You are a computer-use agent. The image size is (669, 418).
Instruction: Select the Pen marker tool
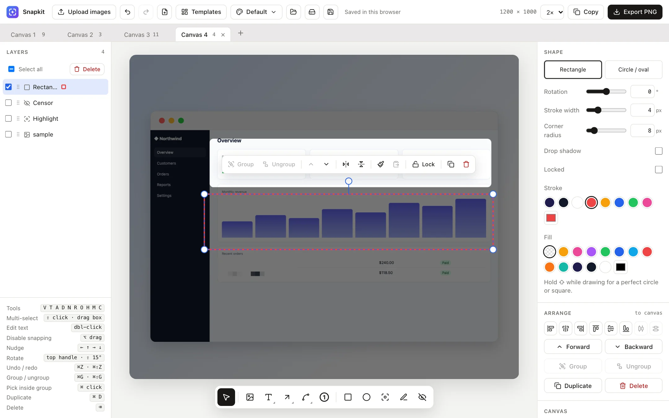click(x=404, y=397)
